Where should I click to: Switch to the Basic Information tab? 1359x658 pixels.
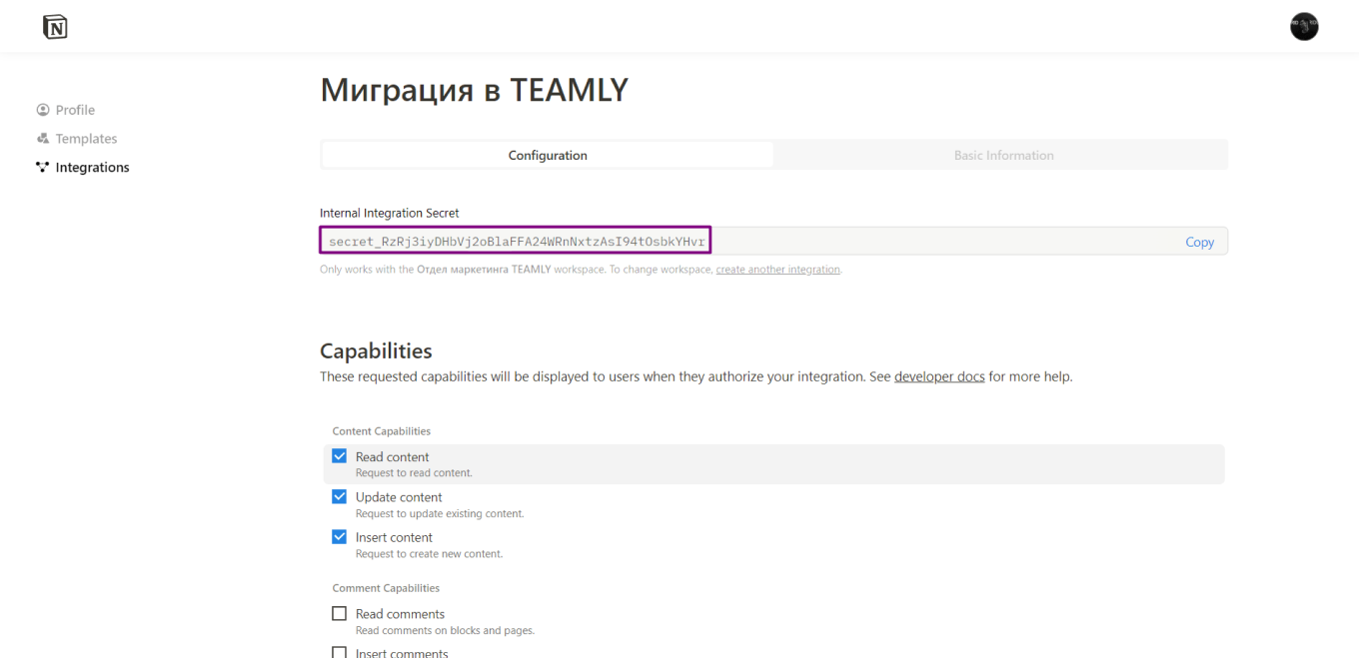coord(1003,155)
